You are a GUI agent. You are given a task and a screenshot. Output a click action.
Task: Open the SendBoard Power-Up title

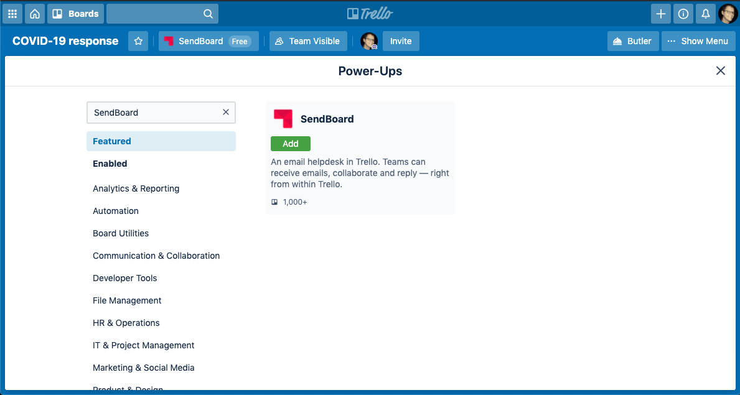[327, 119]
